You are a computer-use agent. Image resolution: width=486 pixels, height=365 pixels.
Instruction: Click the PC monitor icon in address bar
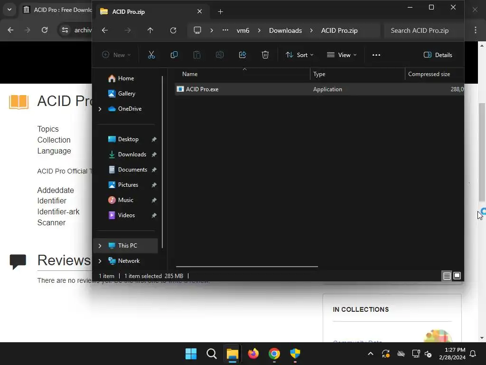[197, 30]
